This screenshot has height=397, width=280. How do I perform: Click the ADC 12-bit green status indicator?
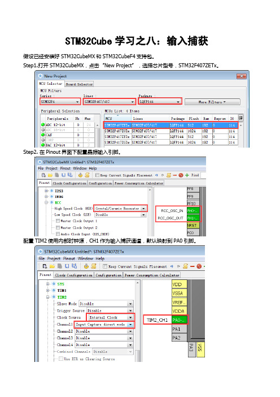43,124
